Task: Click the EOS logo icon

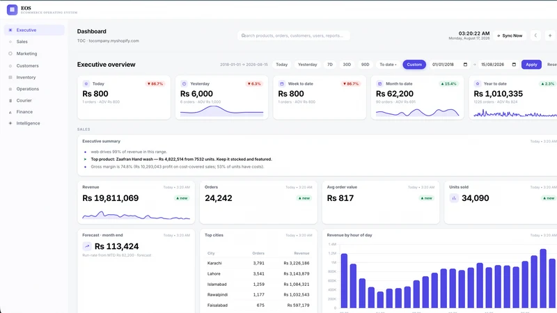Action: click(x=12, y=10)
